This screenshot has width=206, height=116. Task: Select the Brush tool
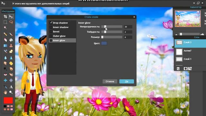(11, 34)
